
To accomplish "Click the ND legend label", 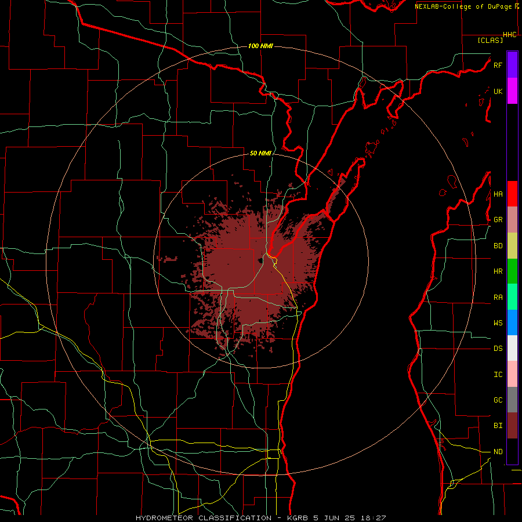I will pos(498,451).
